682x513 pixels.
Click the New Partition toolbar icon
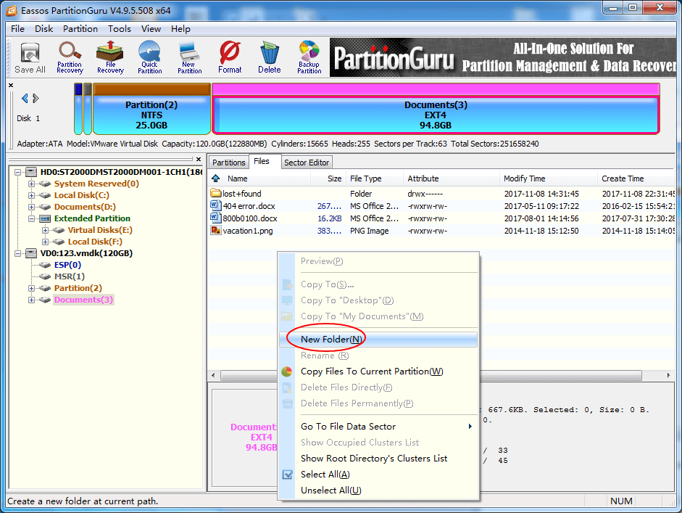pyautogui.click(x=188, y=57)
